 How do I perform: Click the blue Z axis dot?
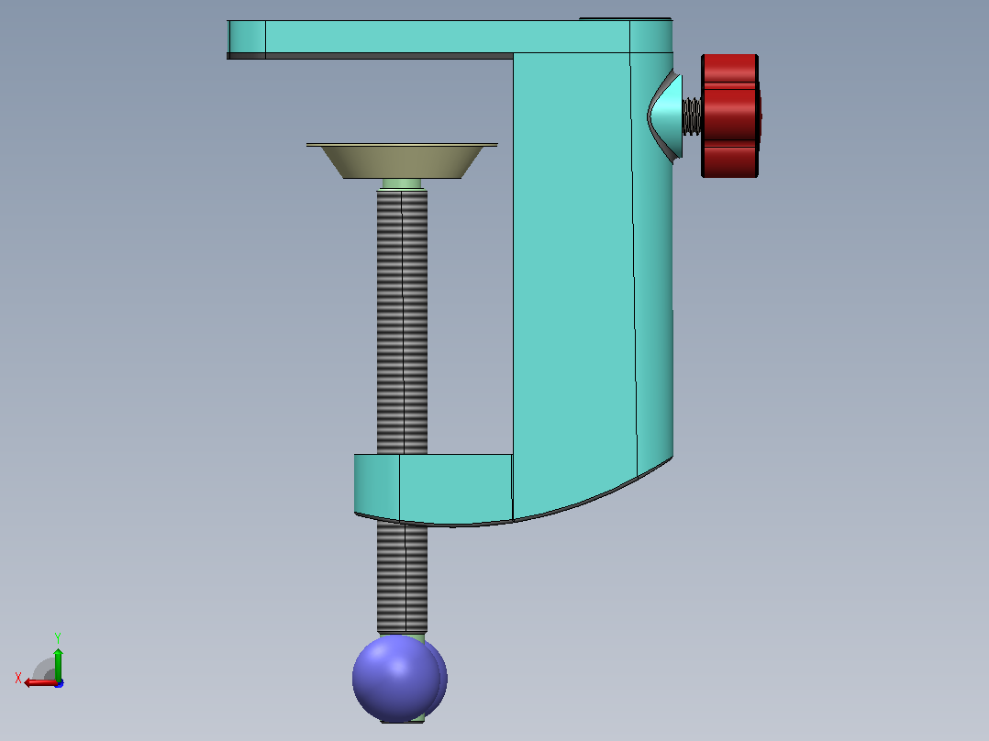click(x=60, y=683)
